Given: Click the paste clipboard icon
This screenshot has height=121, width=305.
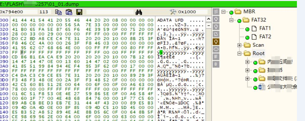Looking at the screenshot, I should coord(69,12).
